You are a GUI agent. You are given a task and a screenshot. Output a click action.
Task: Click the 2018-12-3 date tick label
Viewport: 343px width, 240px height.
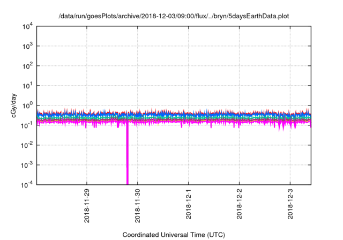[290, 204]
